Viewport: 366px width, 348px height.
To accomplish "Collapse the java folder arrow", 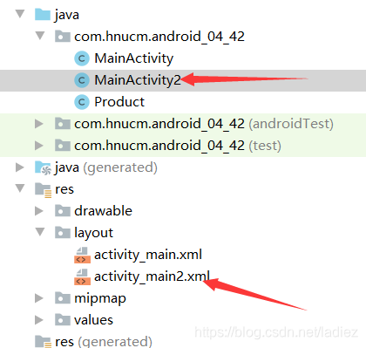I will click(x=20, y=13).
